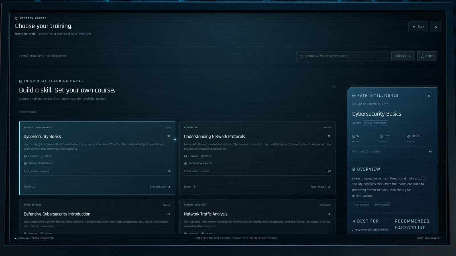
Task: Start the Cybersecurity Basics path
Action: (160, 187)
